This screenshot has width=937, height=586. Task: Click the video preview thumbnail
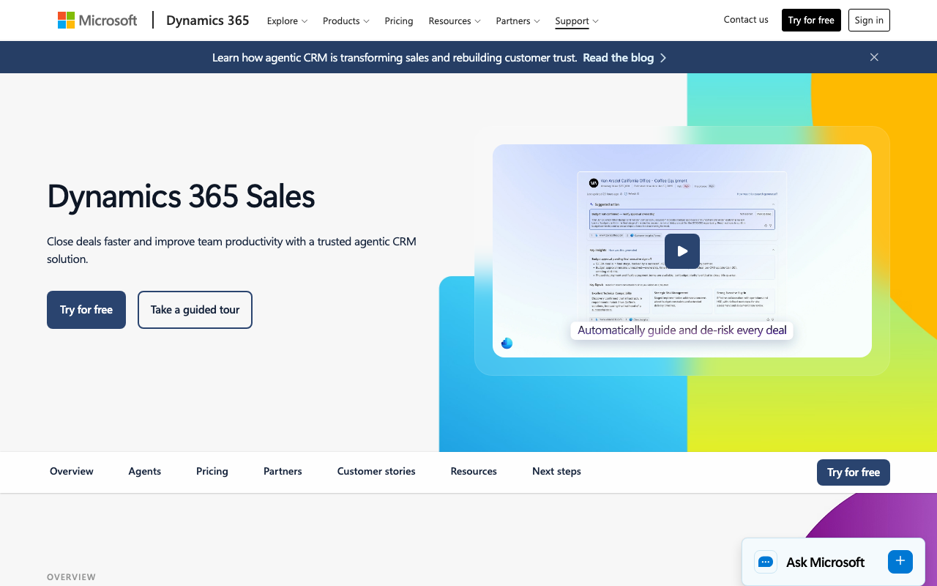pyautogui.click(x=682, y=251)
